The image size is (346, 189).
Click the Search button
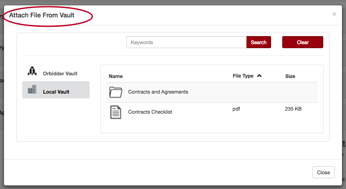click(259, 42)
